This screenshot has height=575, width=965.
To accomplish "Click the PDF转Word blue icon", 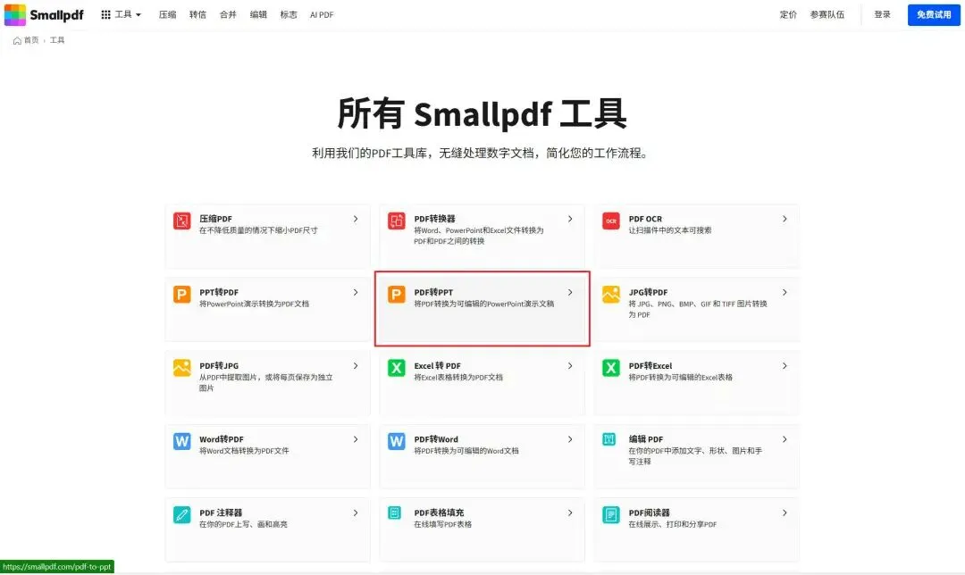I will [x=397, y=442].
